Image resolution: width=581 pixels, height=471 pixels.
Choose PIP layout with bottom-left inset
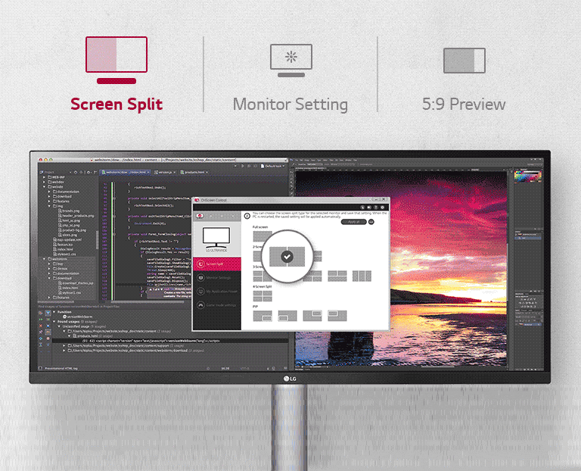click(x=287, y=316)
